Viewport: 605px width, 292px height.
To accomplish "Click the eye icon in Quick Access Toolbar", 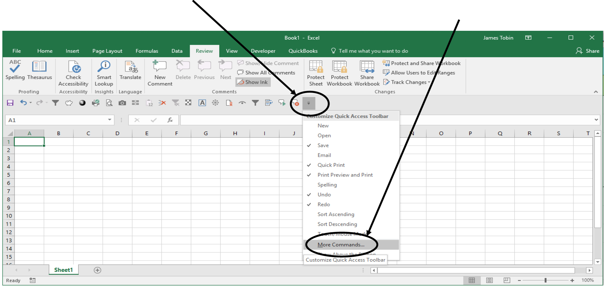I will pos(242,103).
